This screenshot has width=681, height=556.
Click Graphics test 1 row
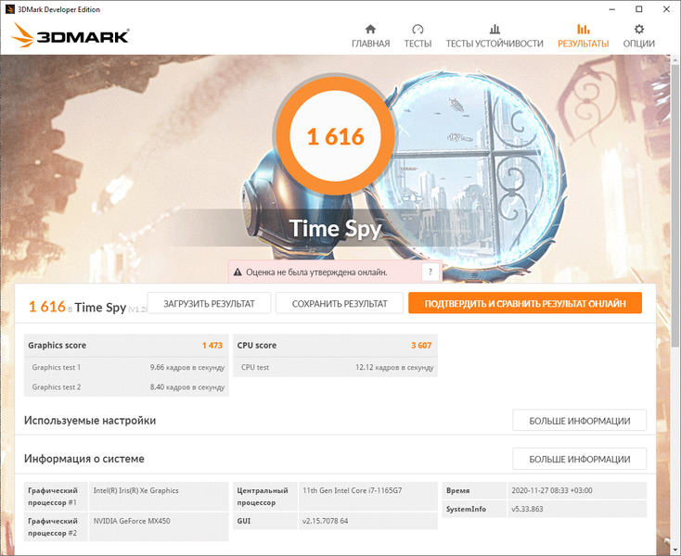pyautogui.click(x=126, y=367)
